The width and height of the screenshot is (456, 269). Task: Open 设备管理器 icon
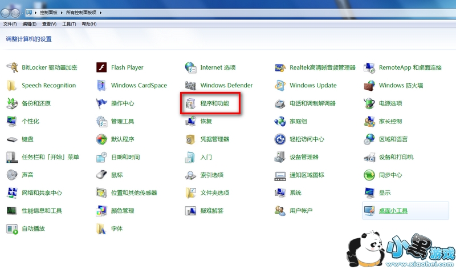coord(280,157)
